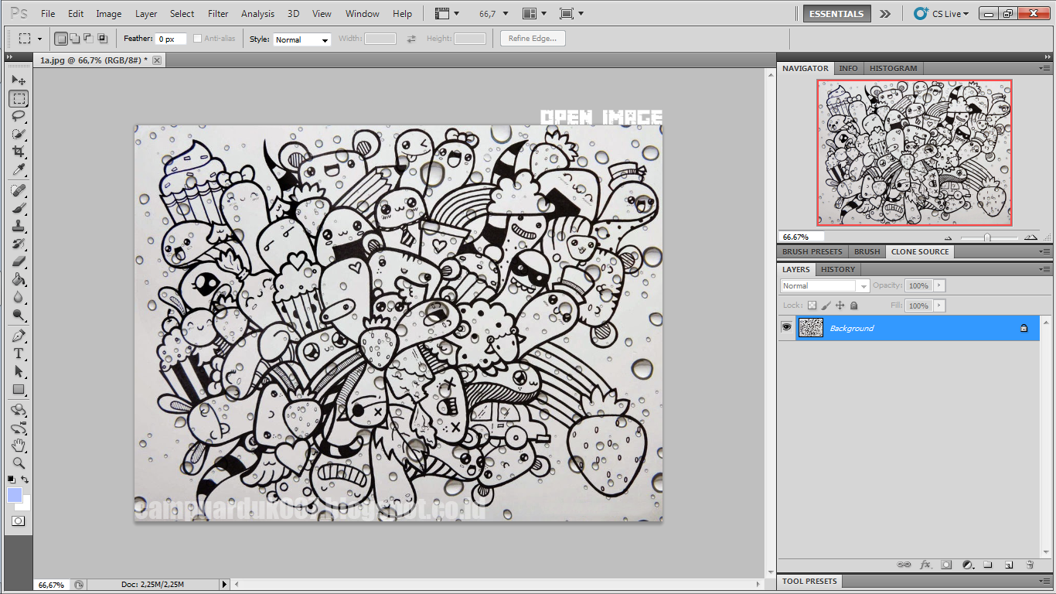Switch to the Brush Presets tab
The height and width of the screenshot is (594, 1056).
812,251
